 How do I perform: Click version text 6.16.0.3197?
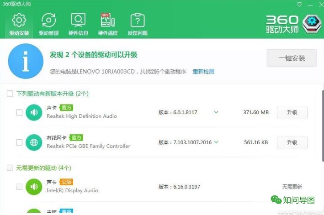179,187
